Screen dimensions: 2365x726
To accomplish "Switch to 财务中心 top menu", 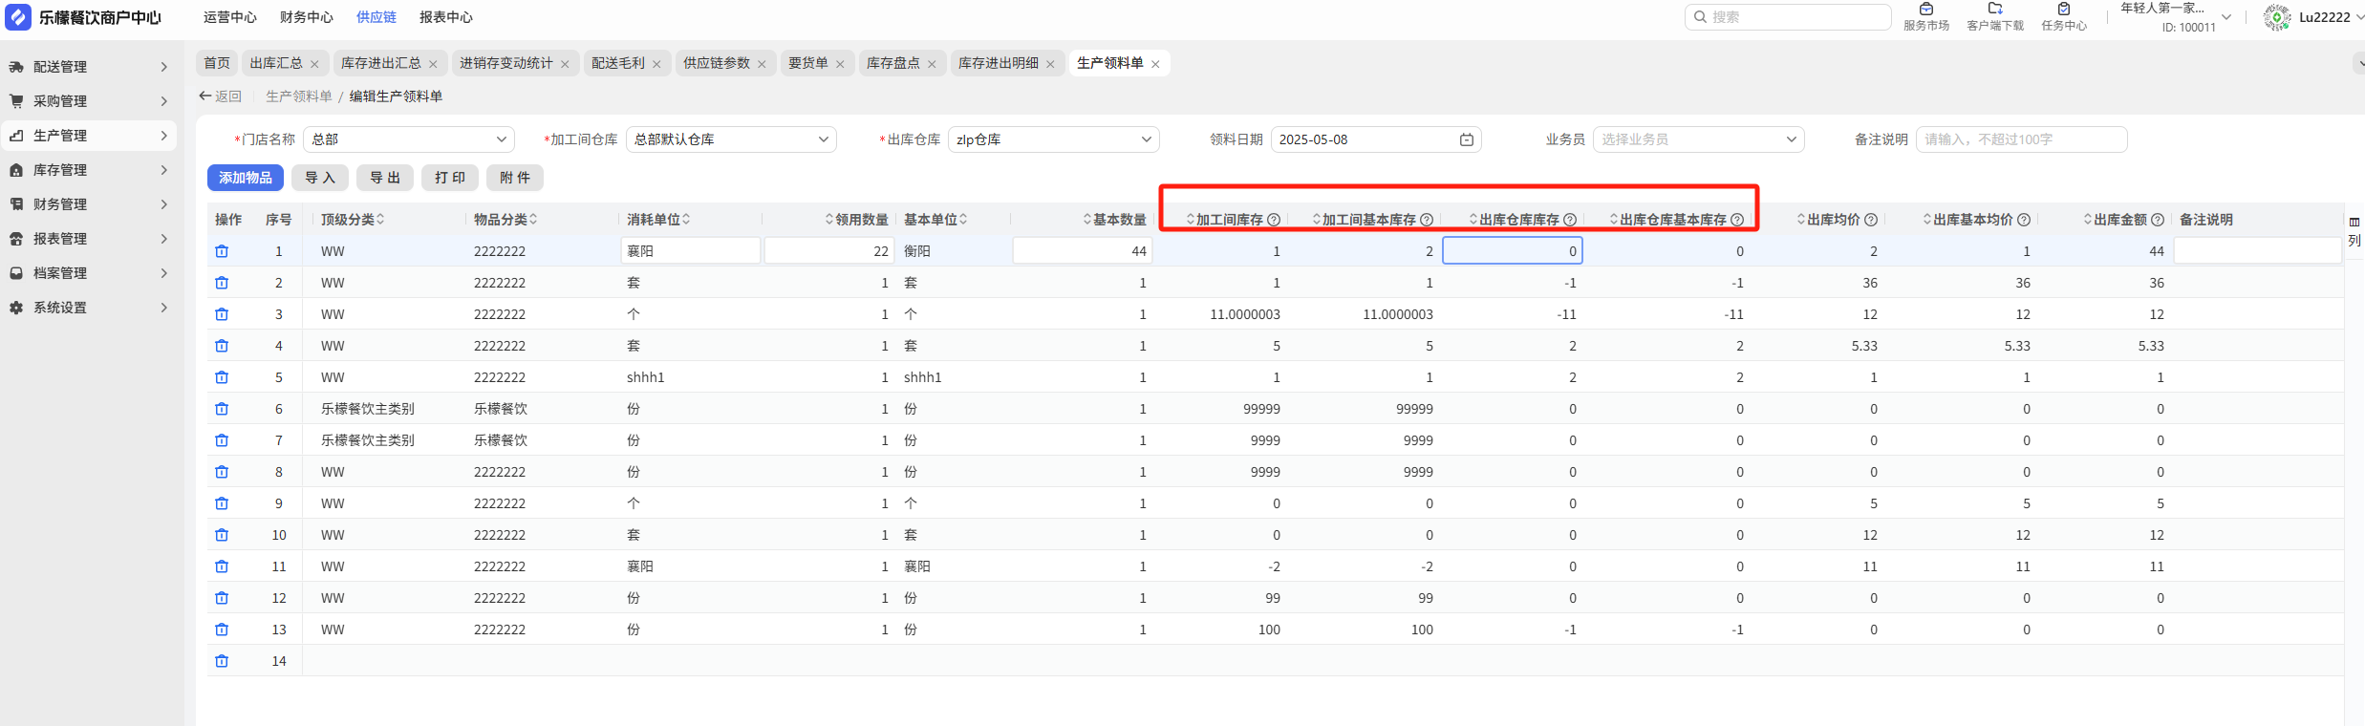I will click(307, 17).
